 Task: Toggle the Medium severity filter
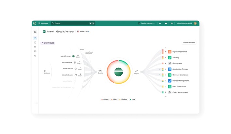click(x=123, y=100)
